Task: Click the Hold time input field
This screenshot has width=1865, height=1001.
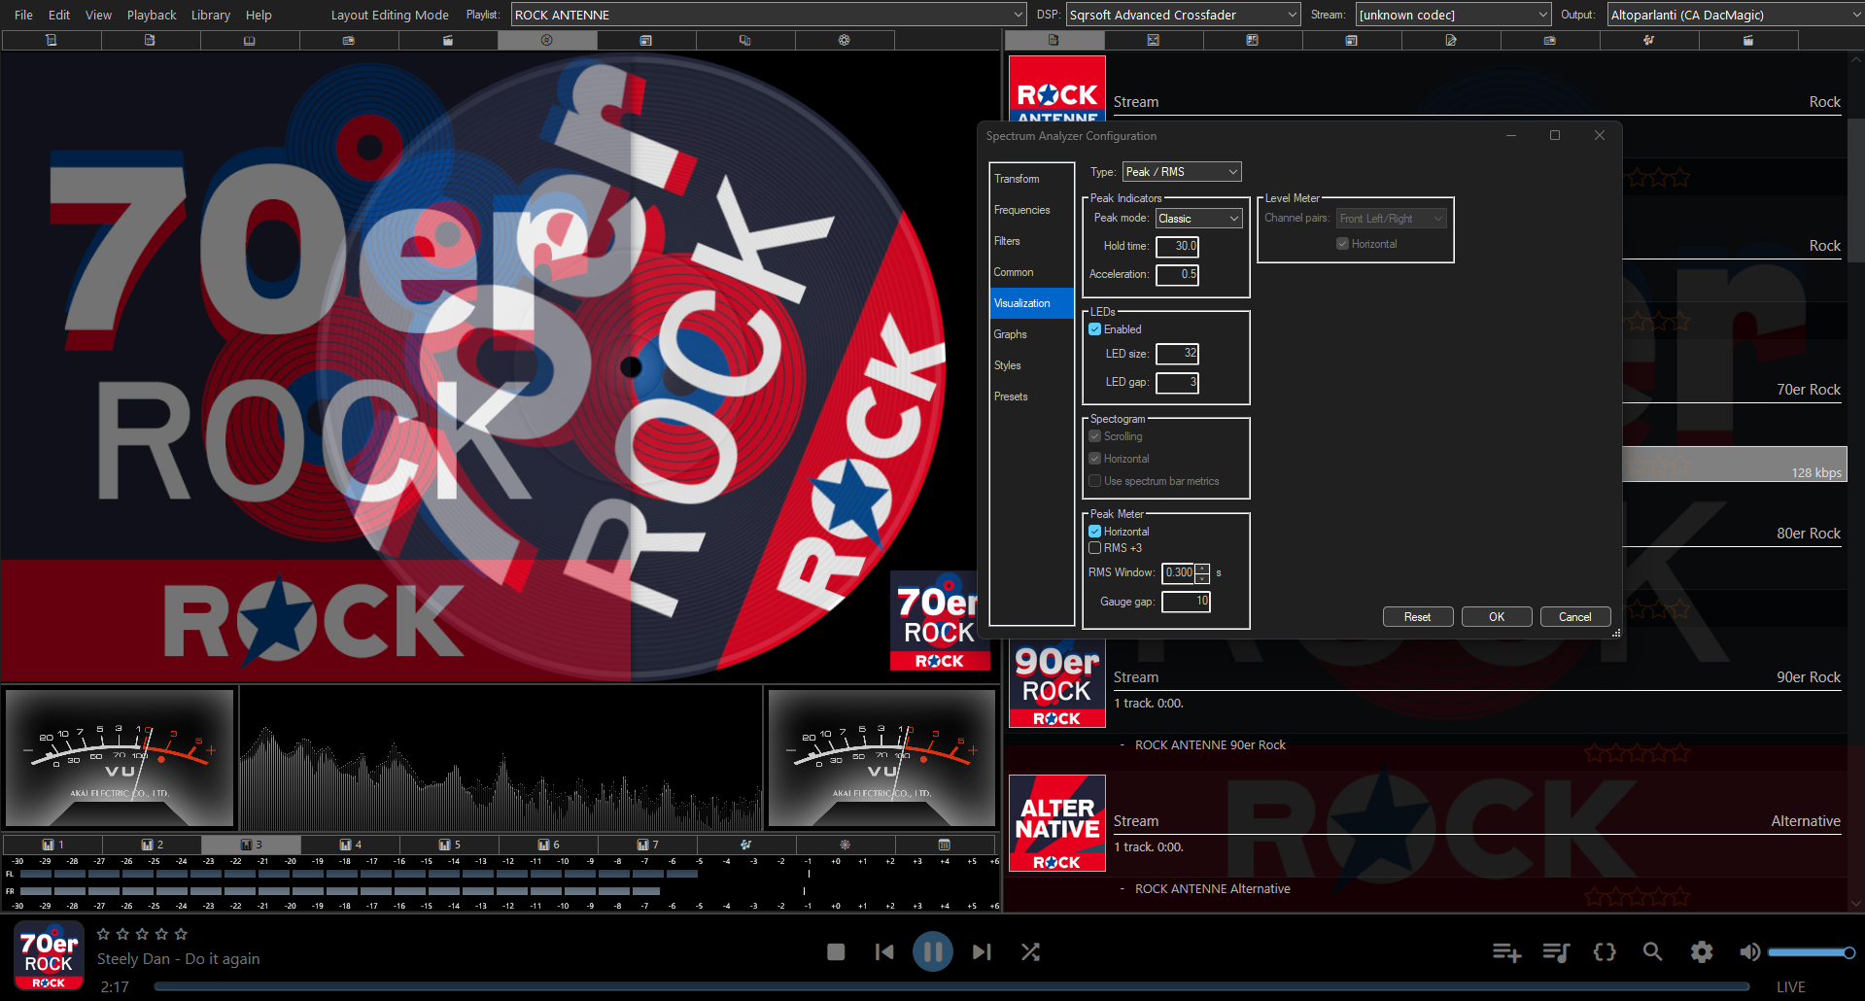Action: [x=1177, y=247]
